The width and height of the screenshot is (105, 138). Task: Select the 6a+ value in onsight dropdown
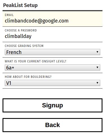[10, 67]
